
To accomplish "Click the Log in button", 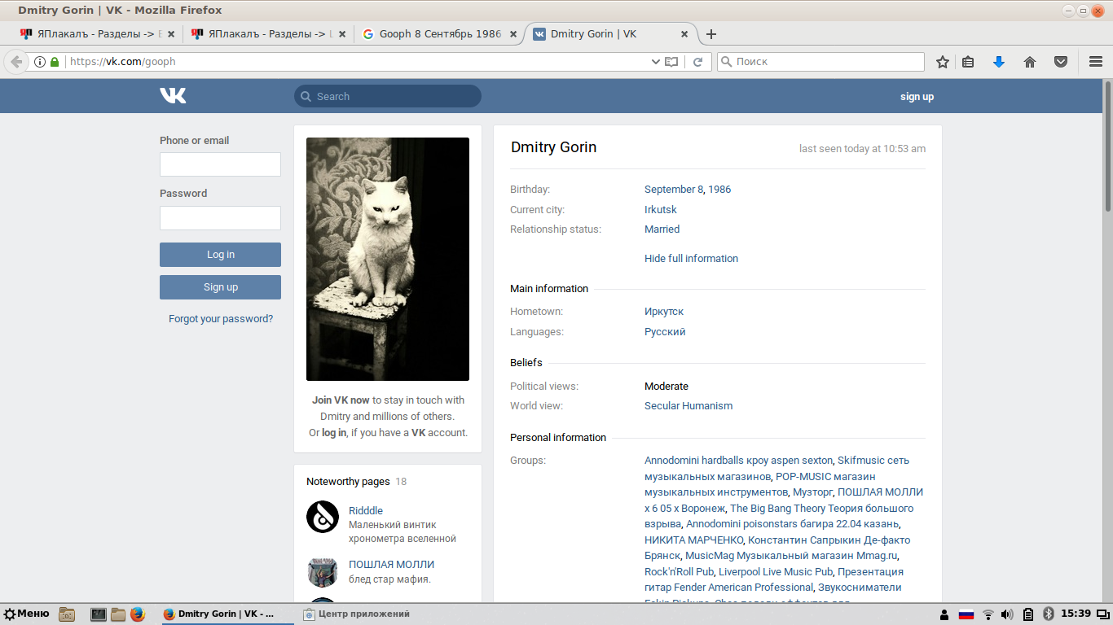I will point(220,255).
